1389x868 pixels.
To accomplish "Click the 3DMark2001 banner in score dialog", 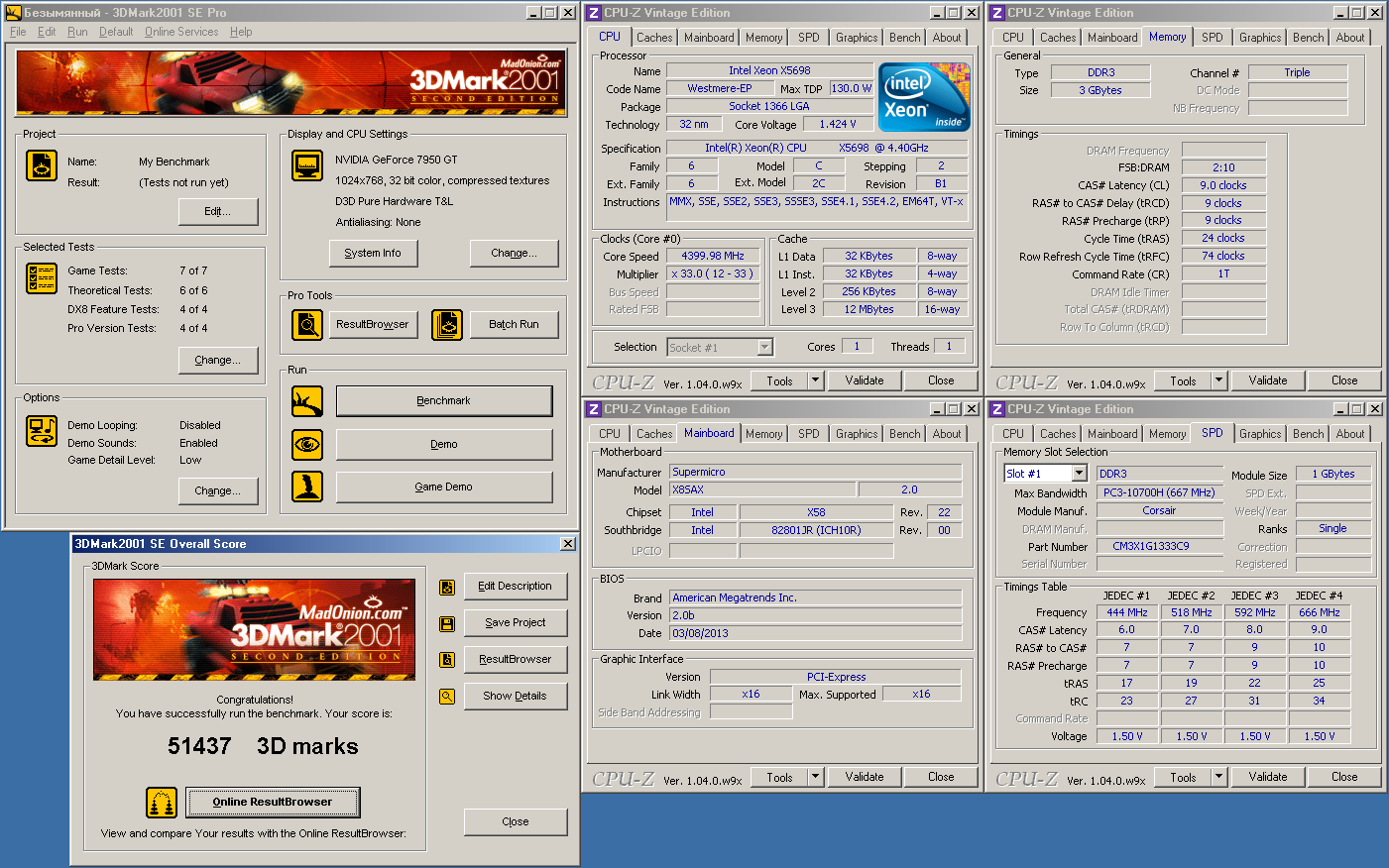I will 254,629.
